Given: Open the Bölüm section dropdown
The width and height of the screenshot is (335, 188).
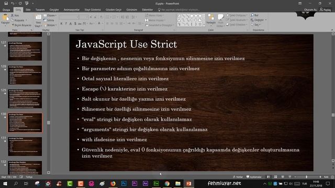Looking at the screenshot, I should point(50,25).
